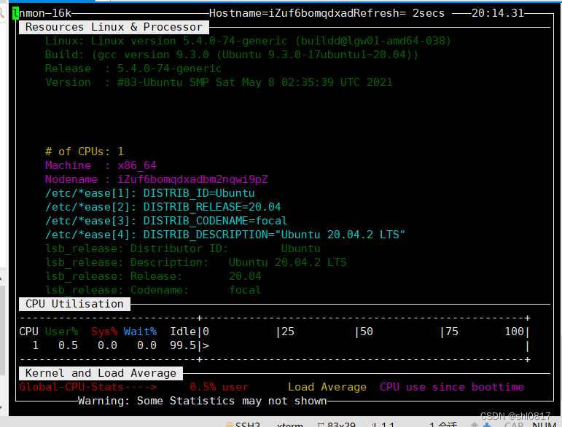
Task: Click the '>' CPU usage bar marker
Action: click(206, 345)
